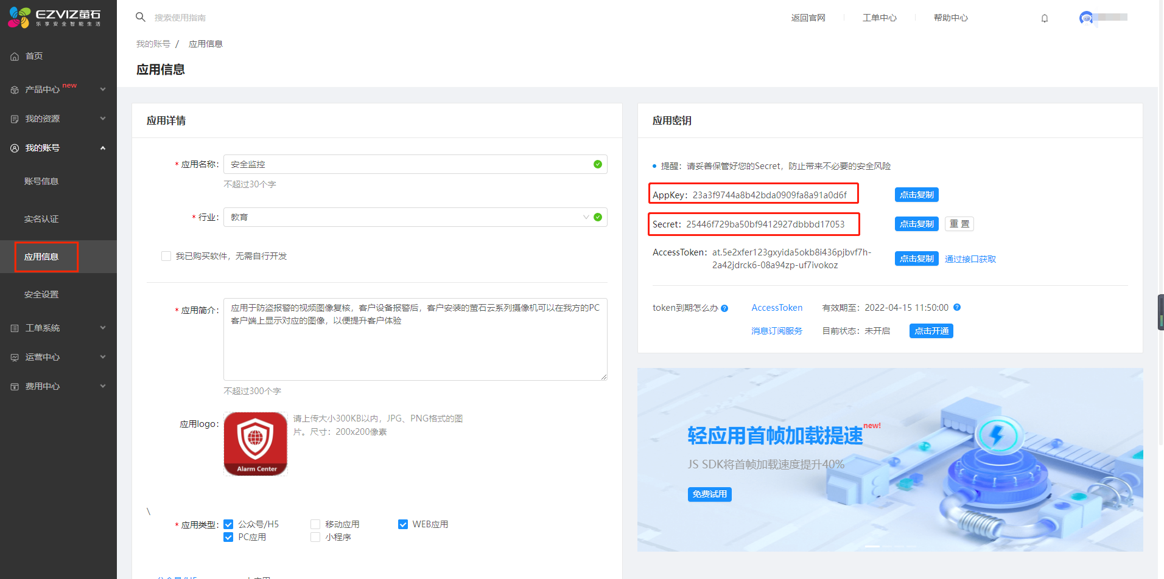The image size is (1164, 579).
Task: Click the AccessToken blue link
Action: [x=777, y=308]
